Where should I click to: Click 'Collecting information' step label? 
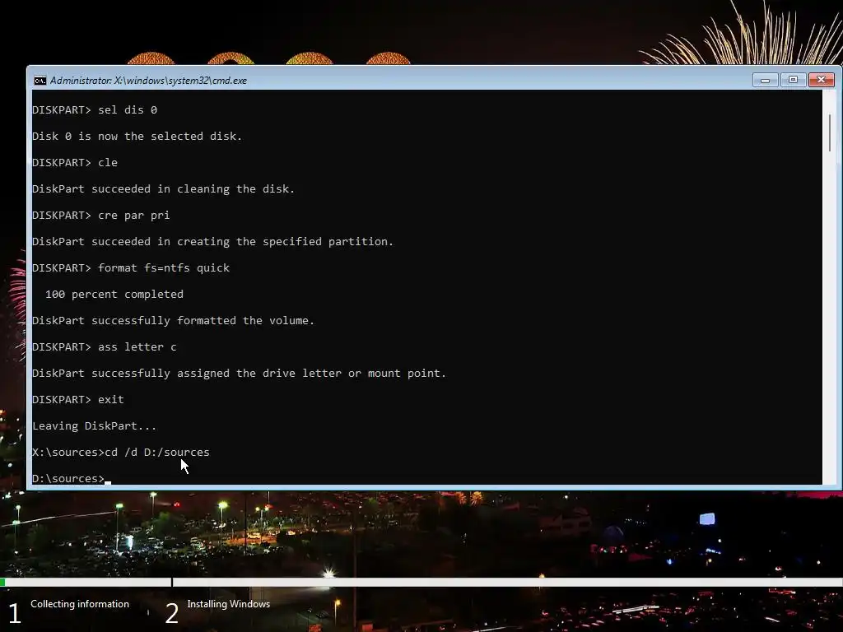[80, 604]
